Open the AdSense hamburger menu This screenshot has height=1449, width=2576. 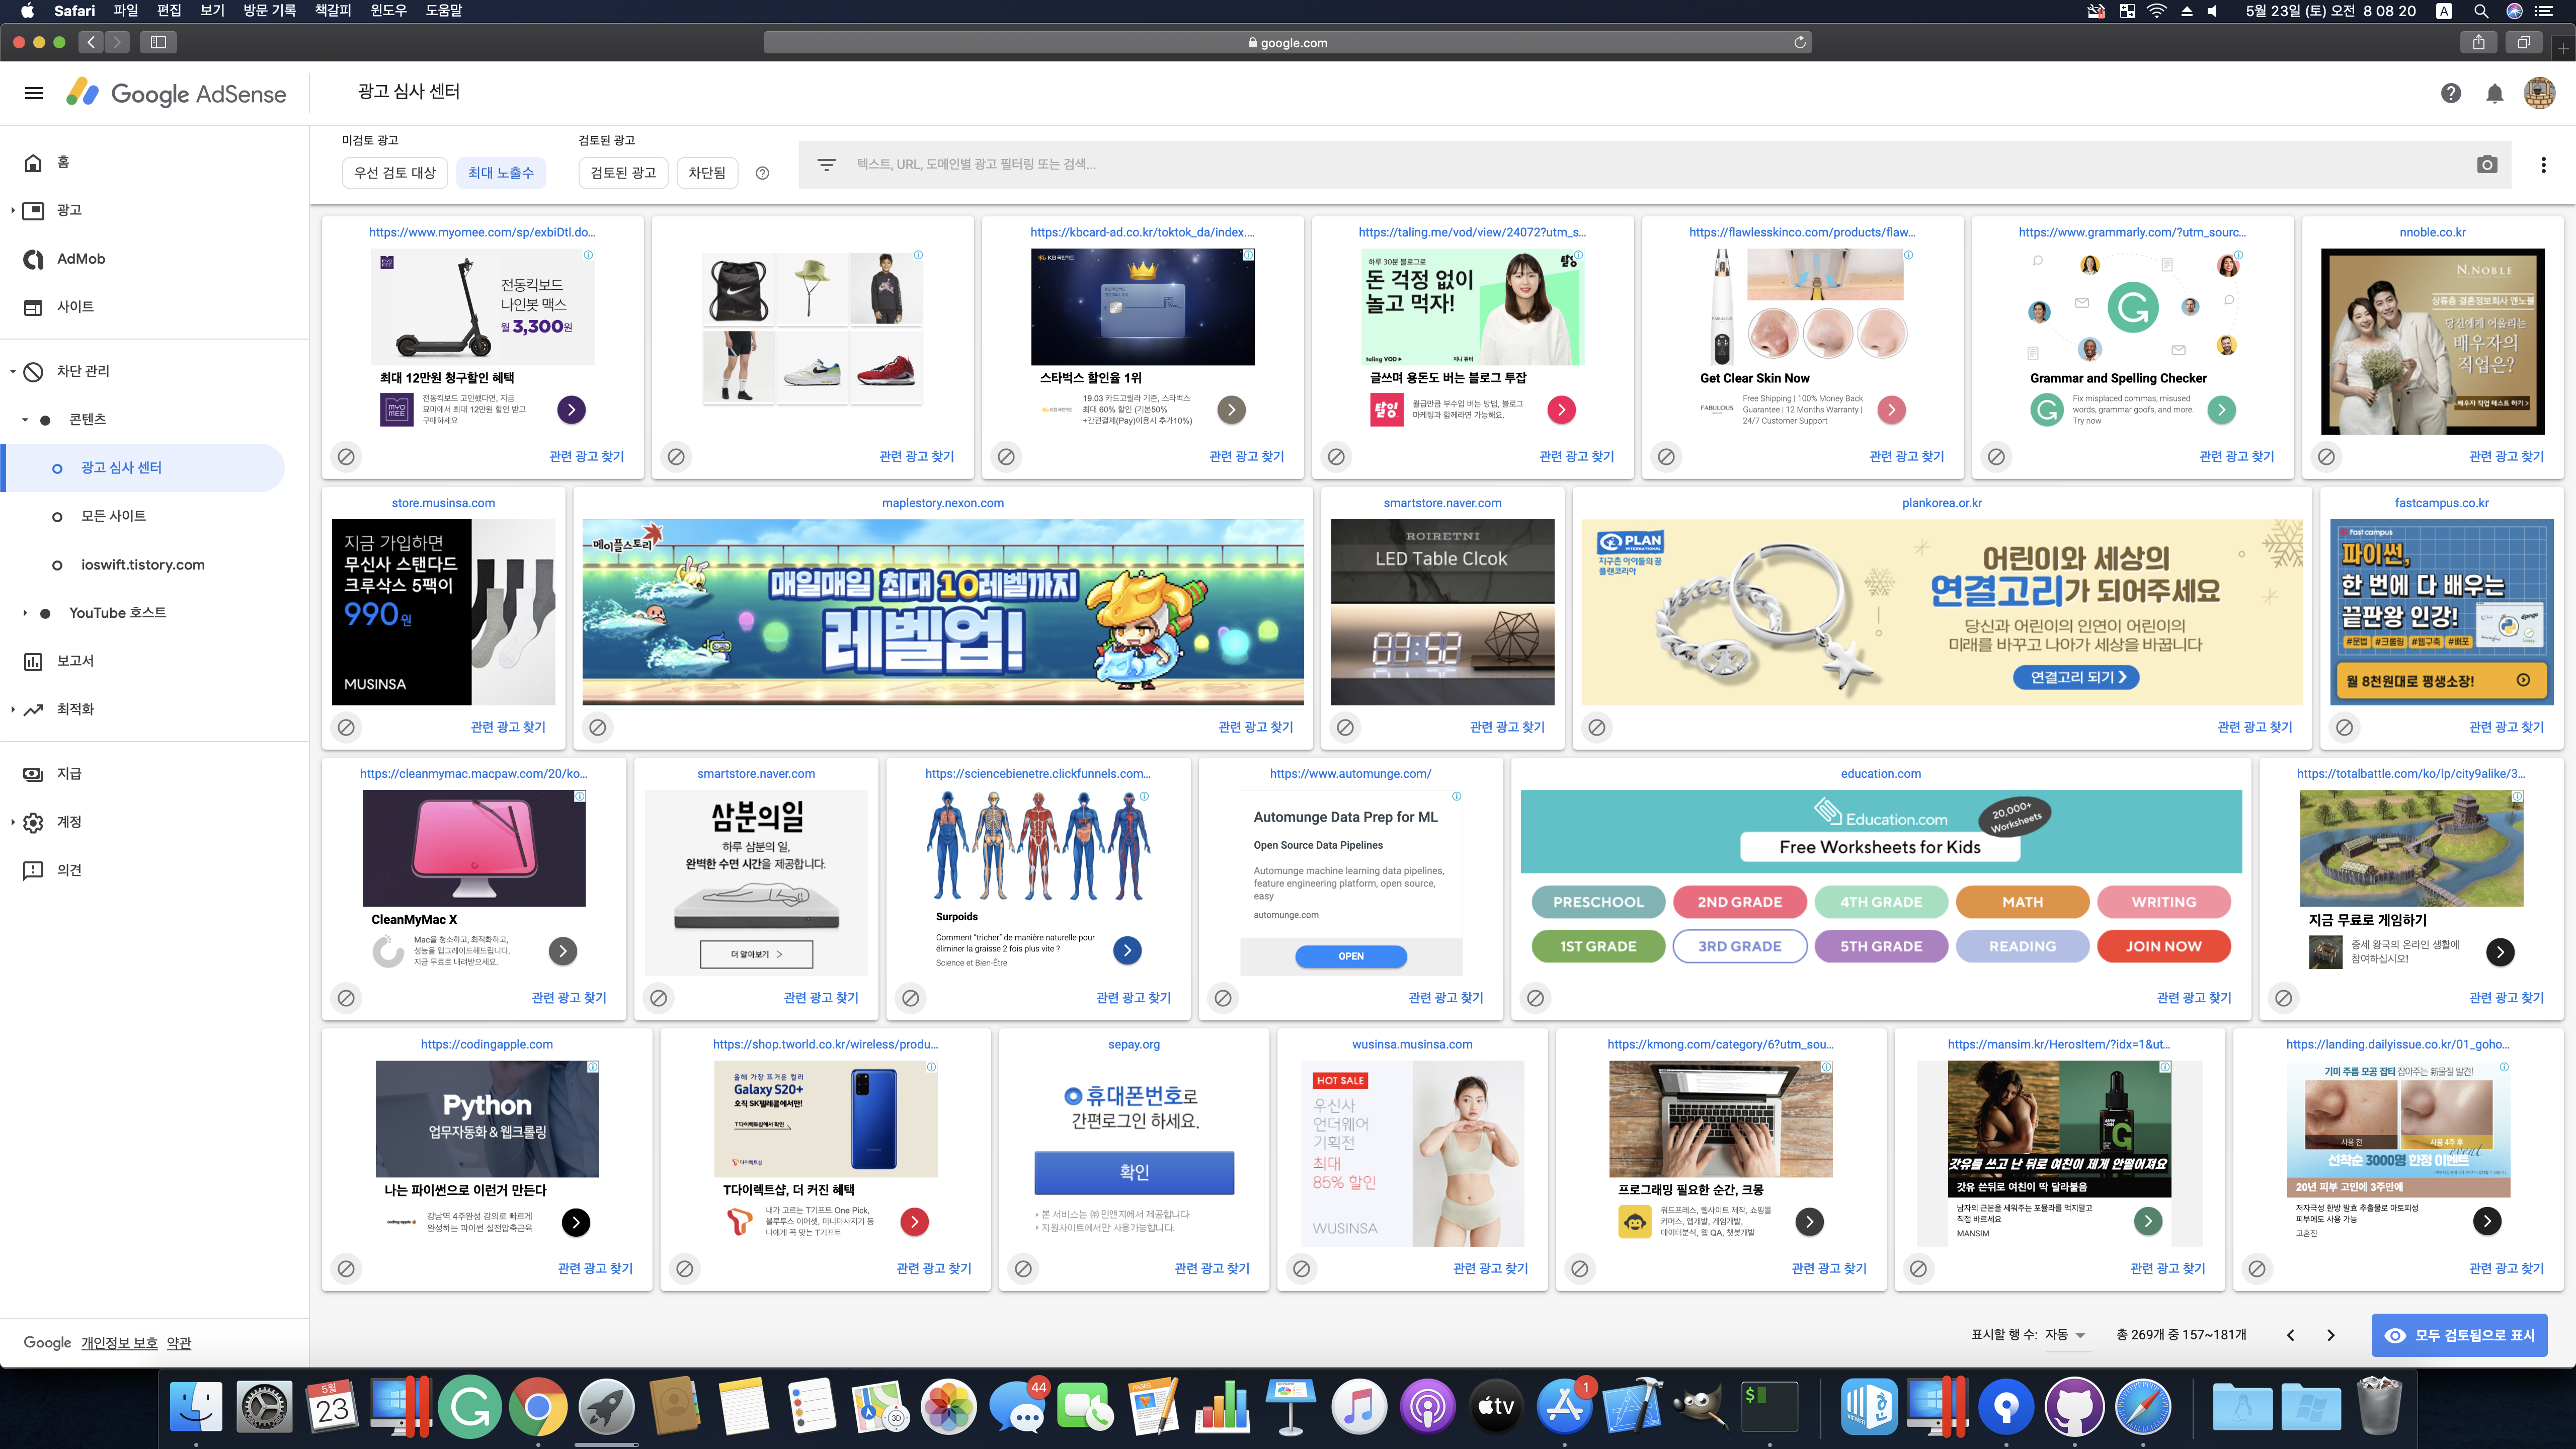click(x=34, y=93)
